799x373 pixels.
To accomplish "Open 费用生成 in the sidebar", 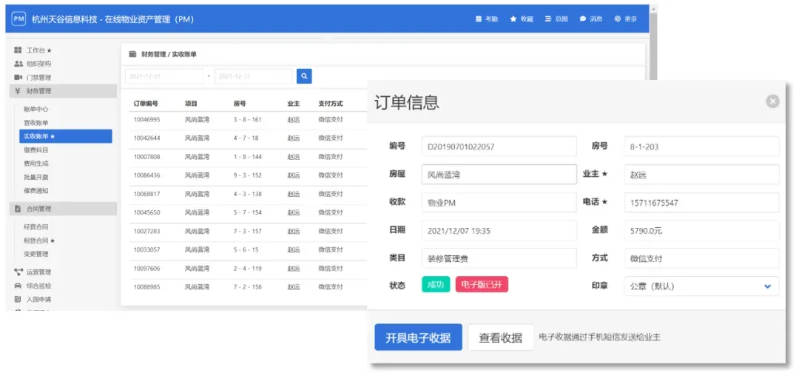I will point(36,164).
